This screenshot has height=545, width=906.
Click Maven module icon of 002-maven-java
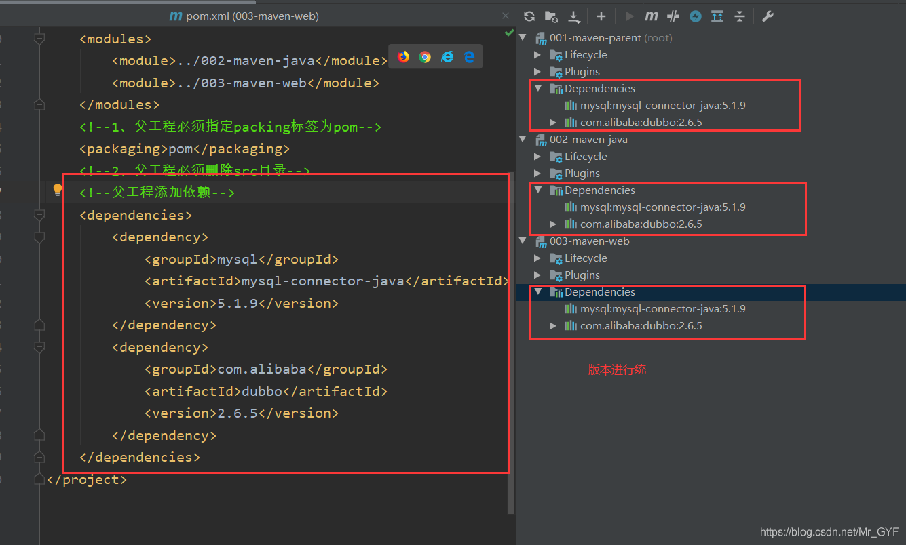coord(541,139)
